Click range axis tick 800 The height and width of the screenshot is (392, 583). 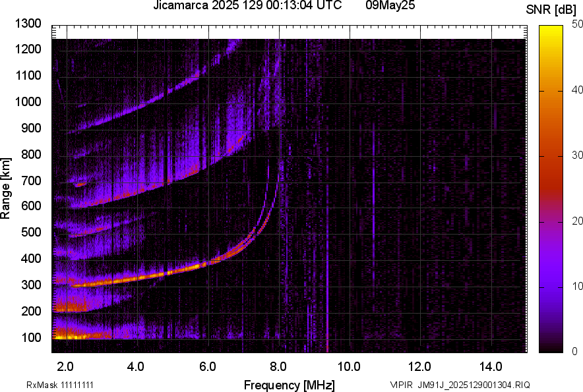[x=31, y=154]
